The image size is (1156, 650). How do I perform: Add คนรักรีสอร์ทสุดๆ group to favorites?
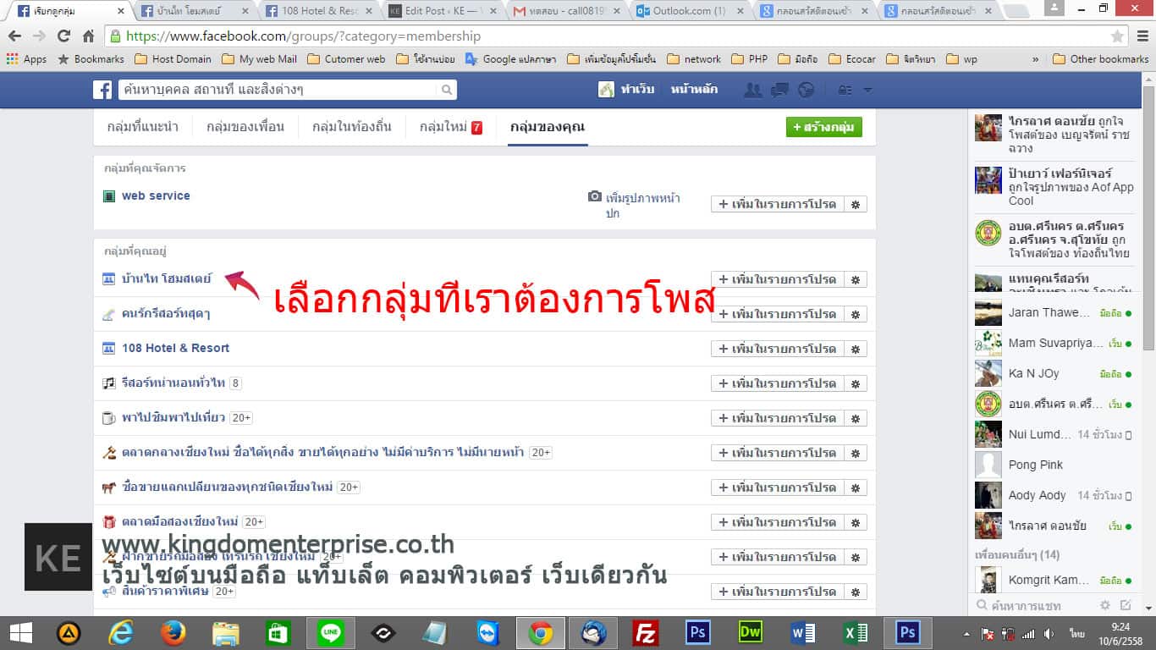tap(778, 314)
